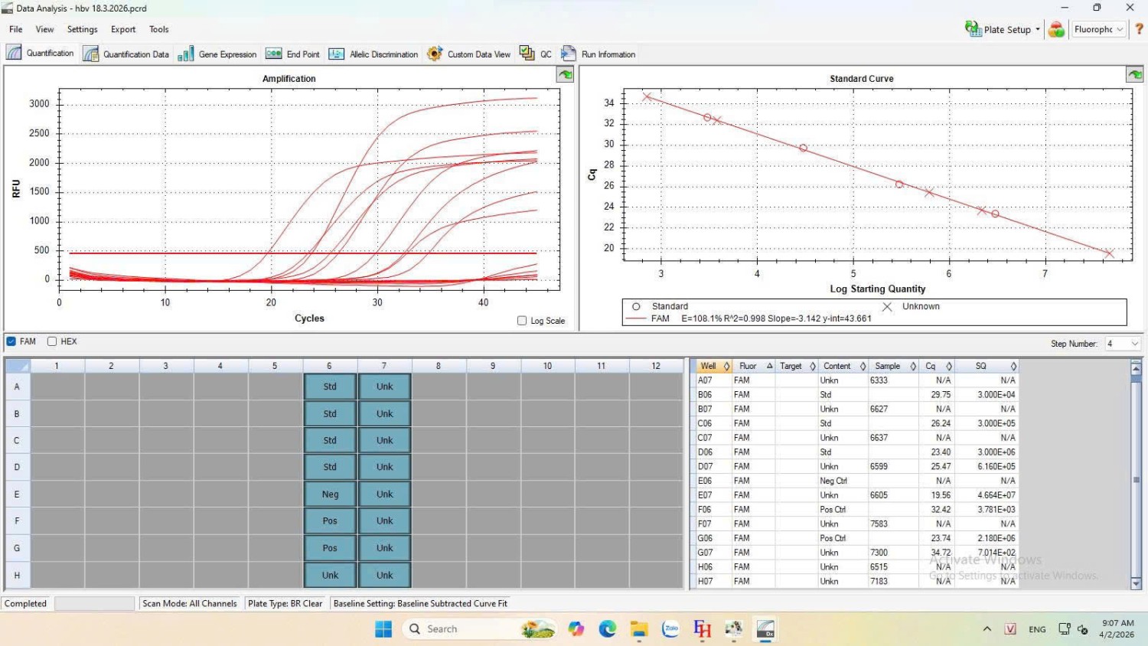
Task: Open the Export menu
Action: point(122,29)
